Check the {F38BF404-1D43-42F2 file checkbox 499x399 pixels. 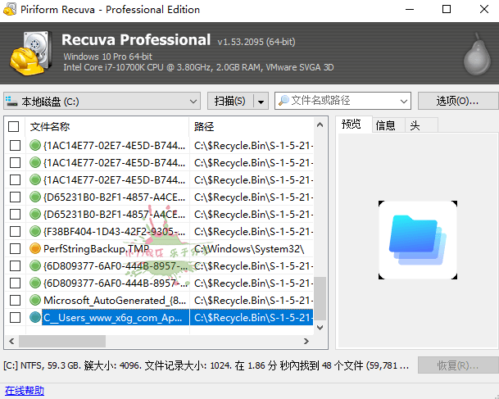15,231
